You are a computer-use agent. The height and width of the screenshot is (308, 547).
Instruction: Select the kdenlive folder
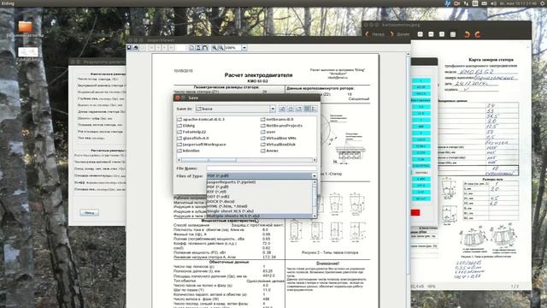[188, 151]
